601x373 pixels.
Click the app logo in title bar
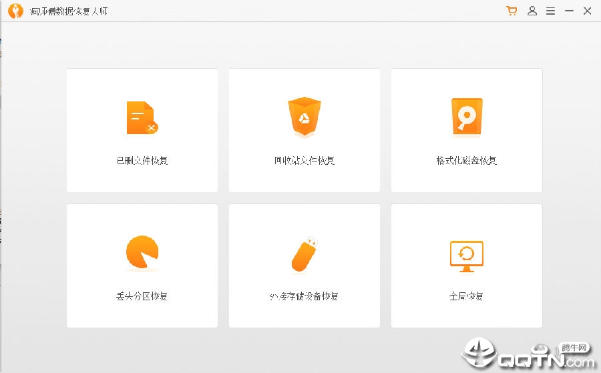coord(15,11)
